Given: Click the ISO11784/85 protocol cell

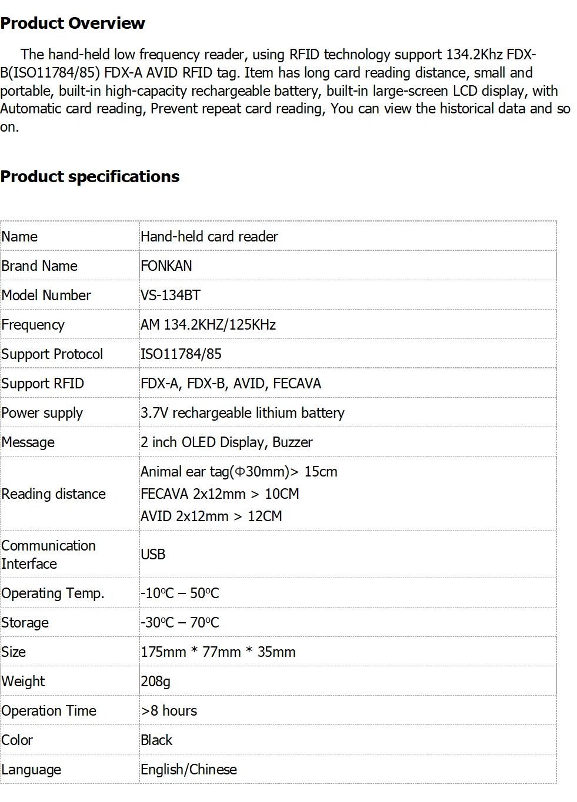Looking at the screenshot, I should [x=348, y=354].
